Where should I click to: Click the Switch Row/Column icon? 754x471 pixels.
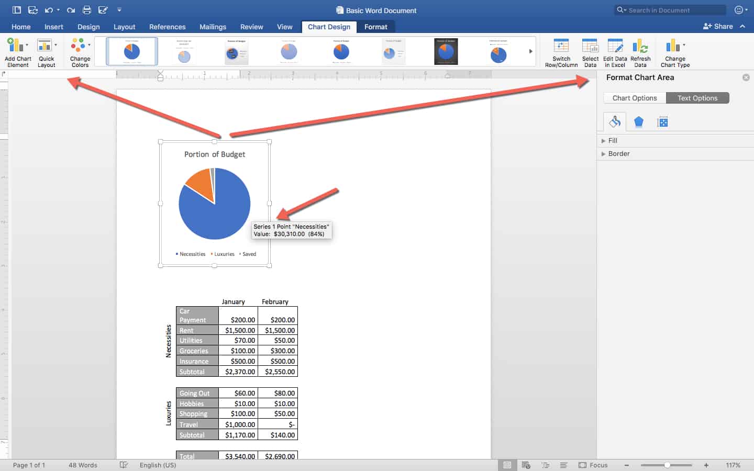pyautogui.click(x=561, y=51)
